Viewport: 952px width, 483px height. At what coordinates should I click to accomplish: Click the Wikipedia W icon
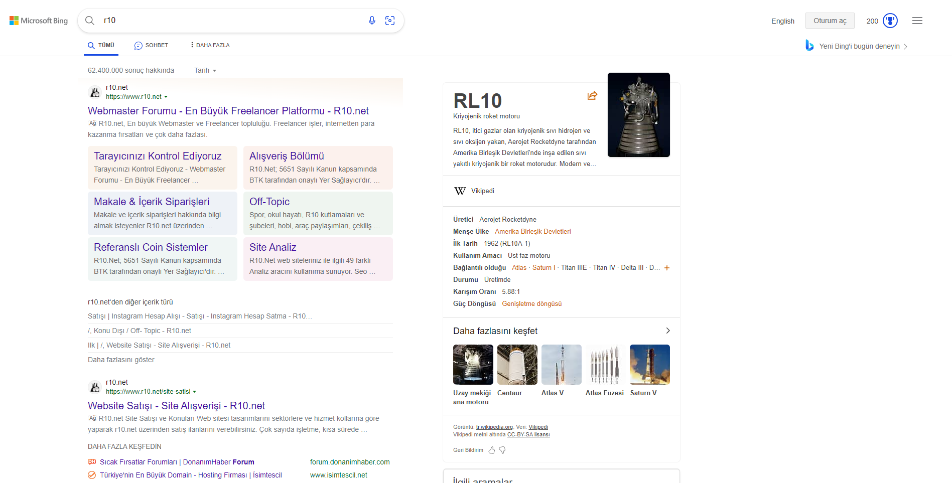point(460,191)
